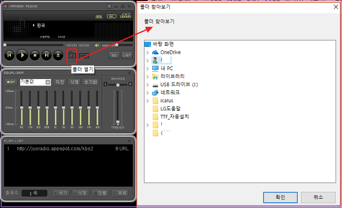Click the MASTER volume vertical slider

(x=118, y=107)
